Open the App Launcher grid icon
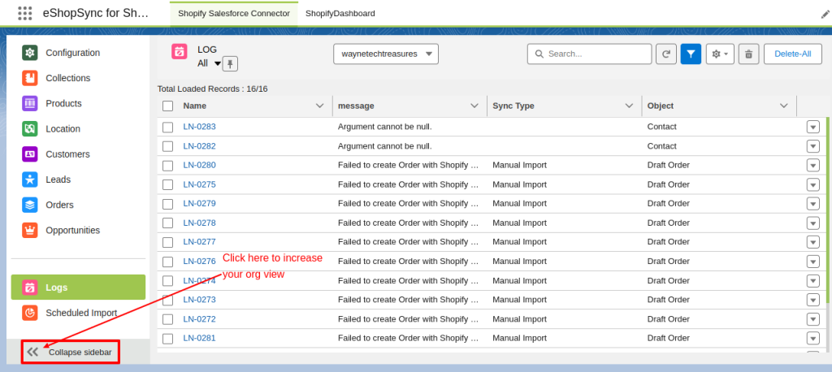The image size is (832, 372). 24,13
